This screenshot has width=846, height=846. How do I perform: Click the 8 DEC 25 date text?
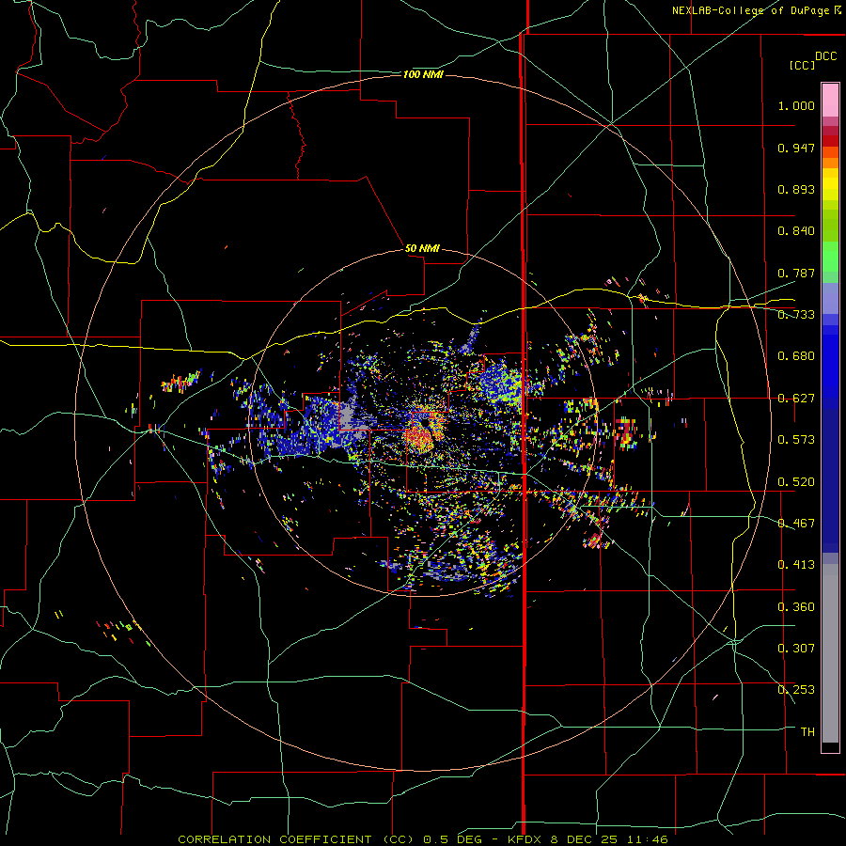tap(585, 839)
